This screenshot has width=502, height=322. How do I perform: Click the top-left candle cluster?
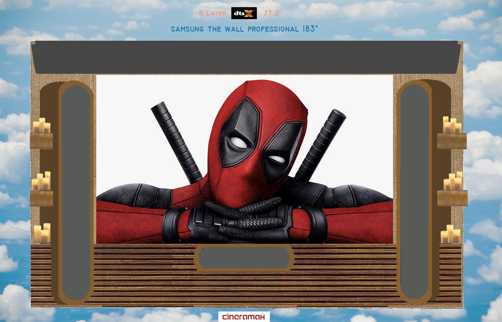[41, 125]
